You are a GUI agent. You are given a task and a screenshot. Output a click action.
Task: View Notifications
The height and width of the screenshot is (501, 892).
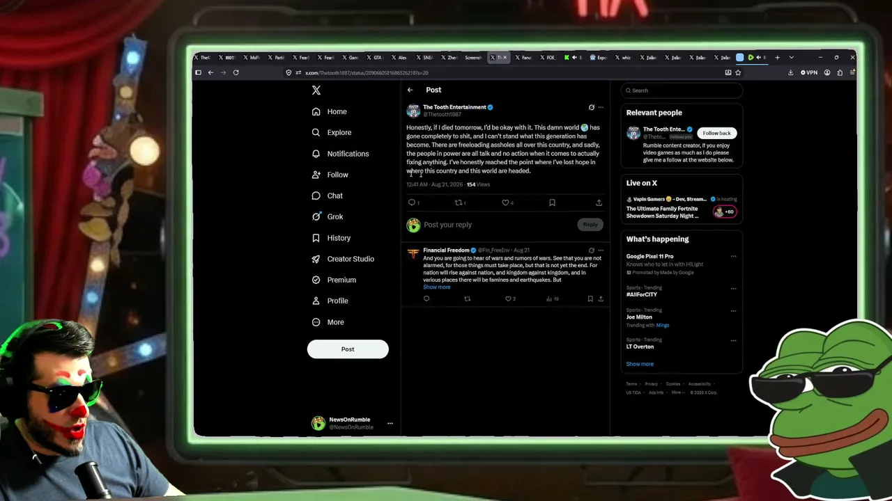pos(340,154)
